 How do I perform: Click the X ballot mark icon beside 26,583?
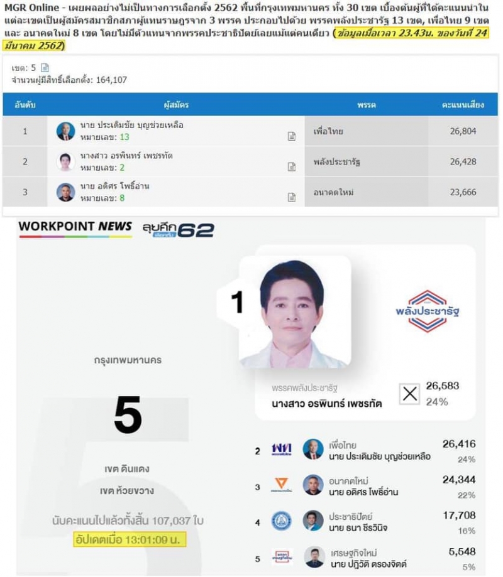tap(409, 394)
